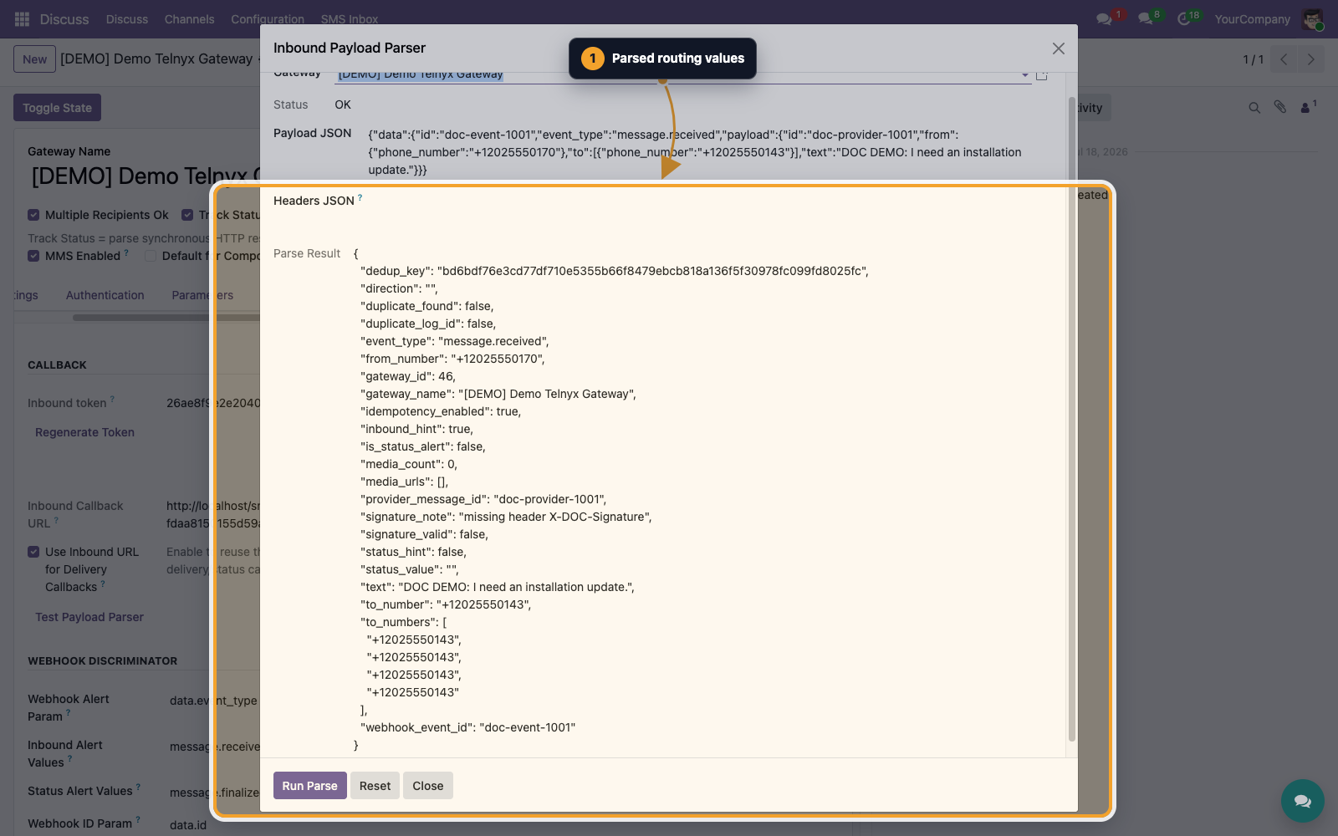Open the Gateway external link icon
Viewport: 1338px width, 836px height.
tap(1042, 74)
